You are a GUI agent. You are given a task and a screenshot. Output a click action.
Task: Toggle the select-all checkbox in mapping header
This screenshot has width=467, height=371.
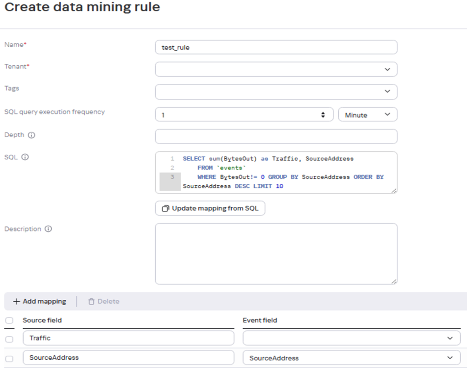[9, 320]
